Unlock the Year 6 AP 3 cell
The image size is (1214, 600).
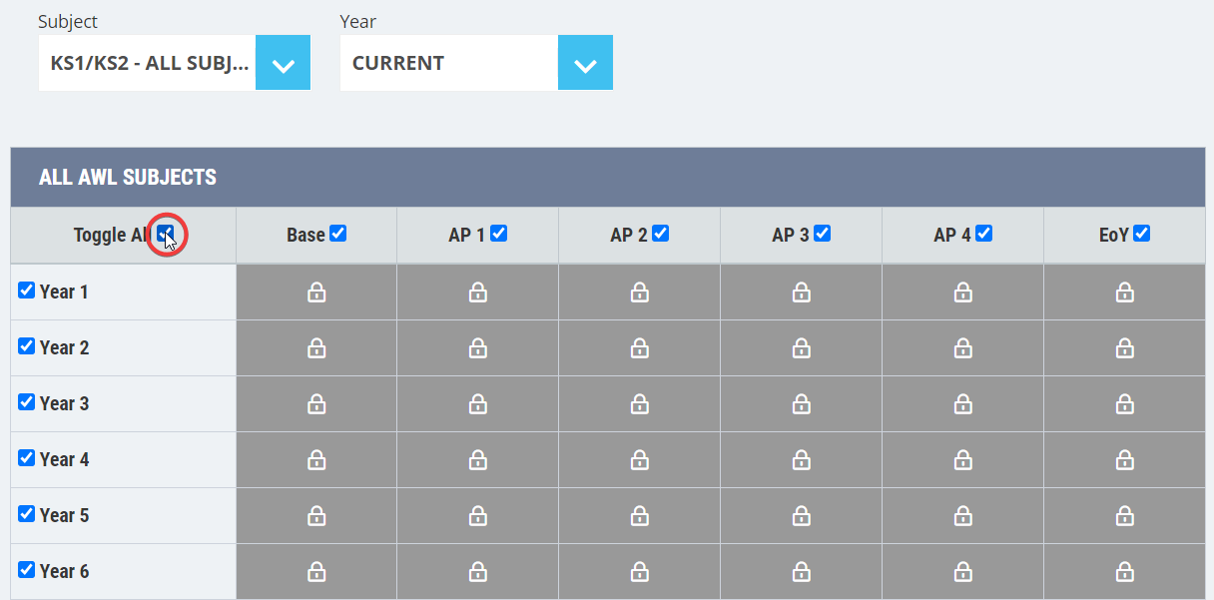(802, 571)
